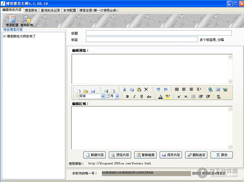Click the 删除选定 button
The image size is (244, 182).
point(196,155)
